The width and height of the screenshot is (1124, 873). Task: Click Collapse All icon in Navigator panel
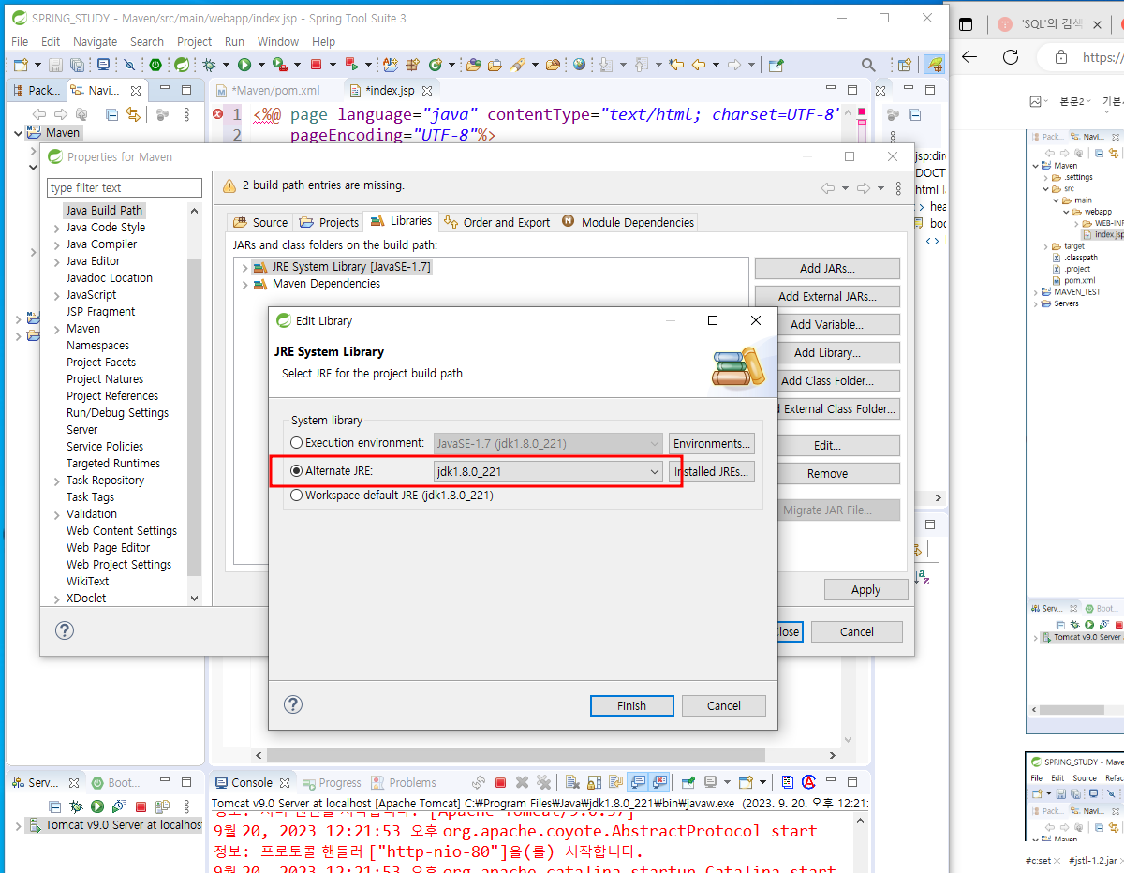pos(112,114)
